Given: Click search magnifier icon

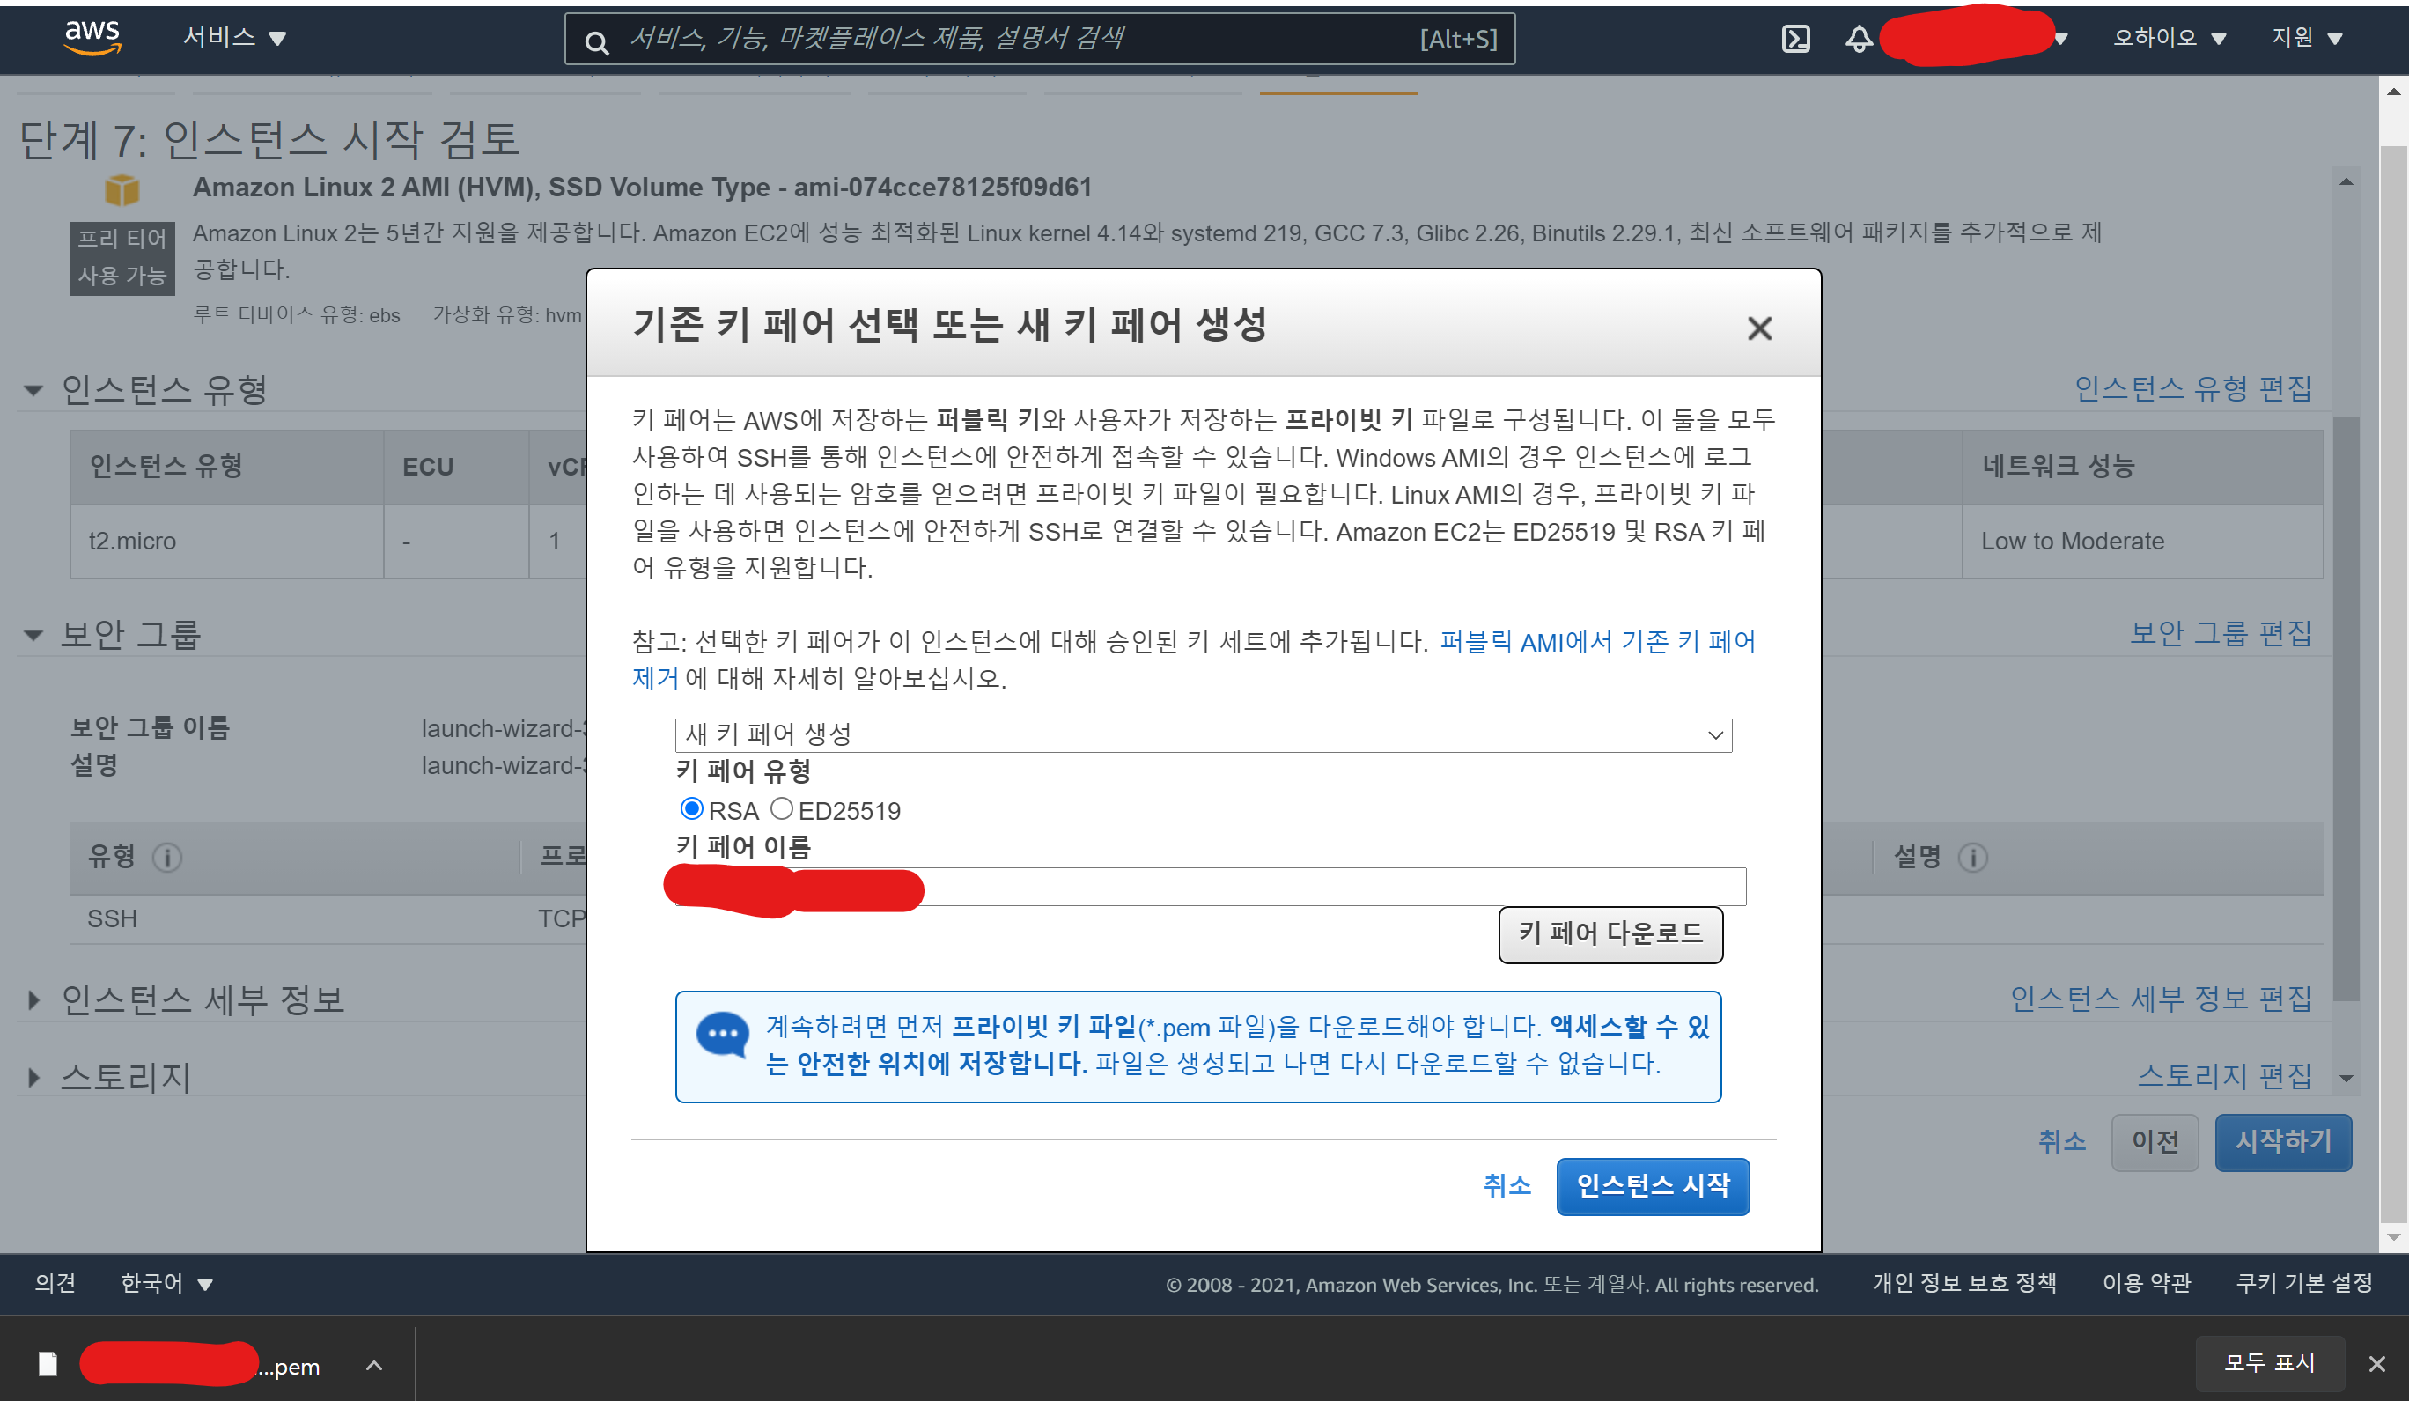Looking at the screenshot, I should (596, 42).
